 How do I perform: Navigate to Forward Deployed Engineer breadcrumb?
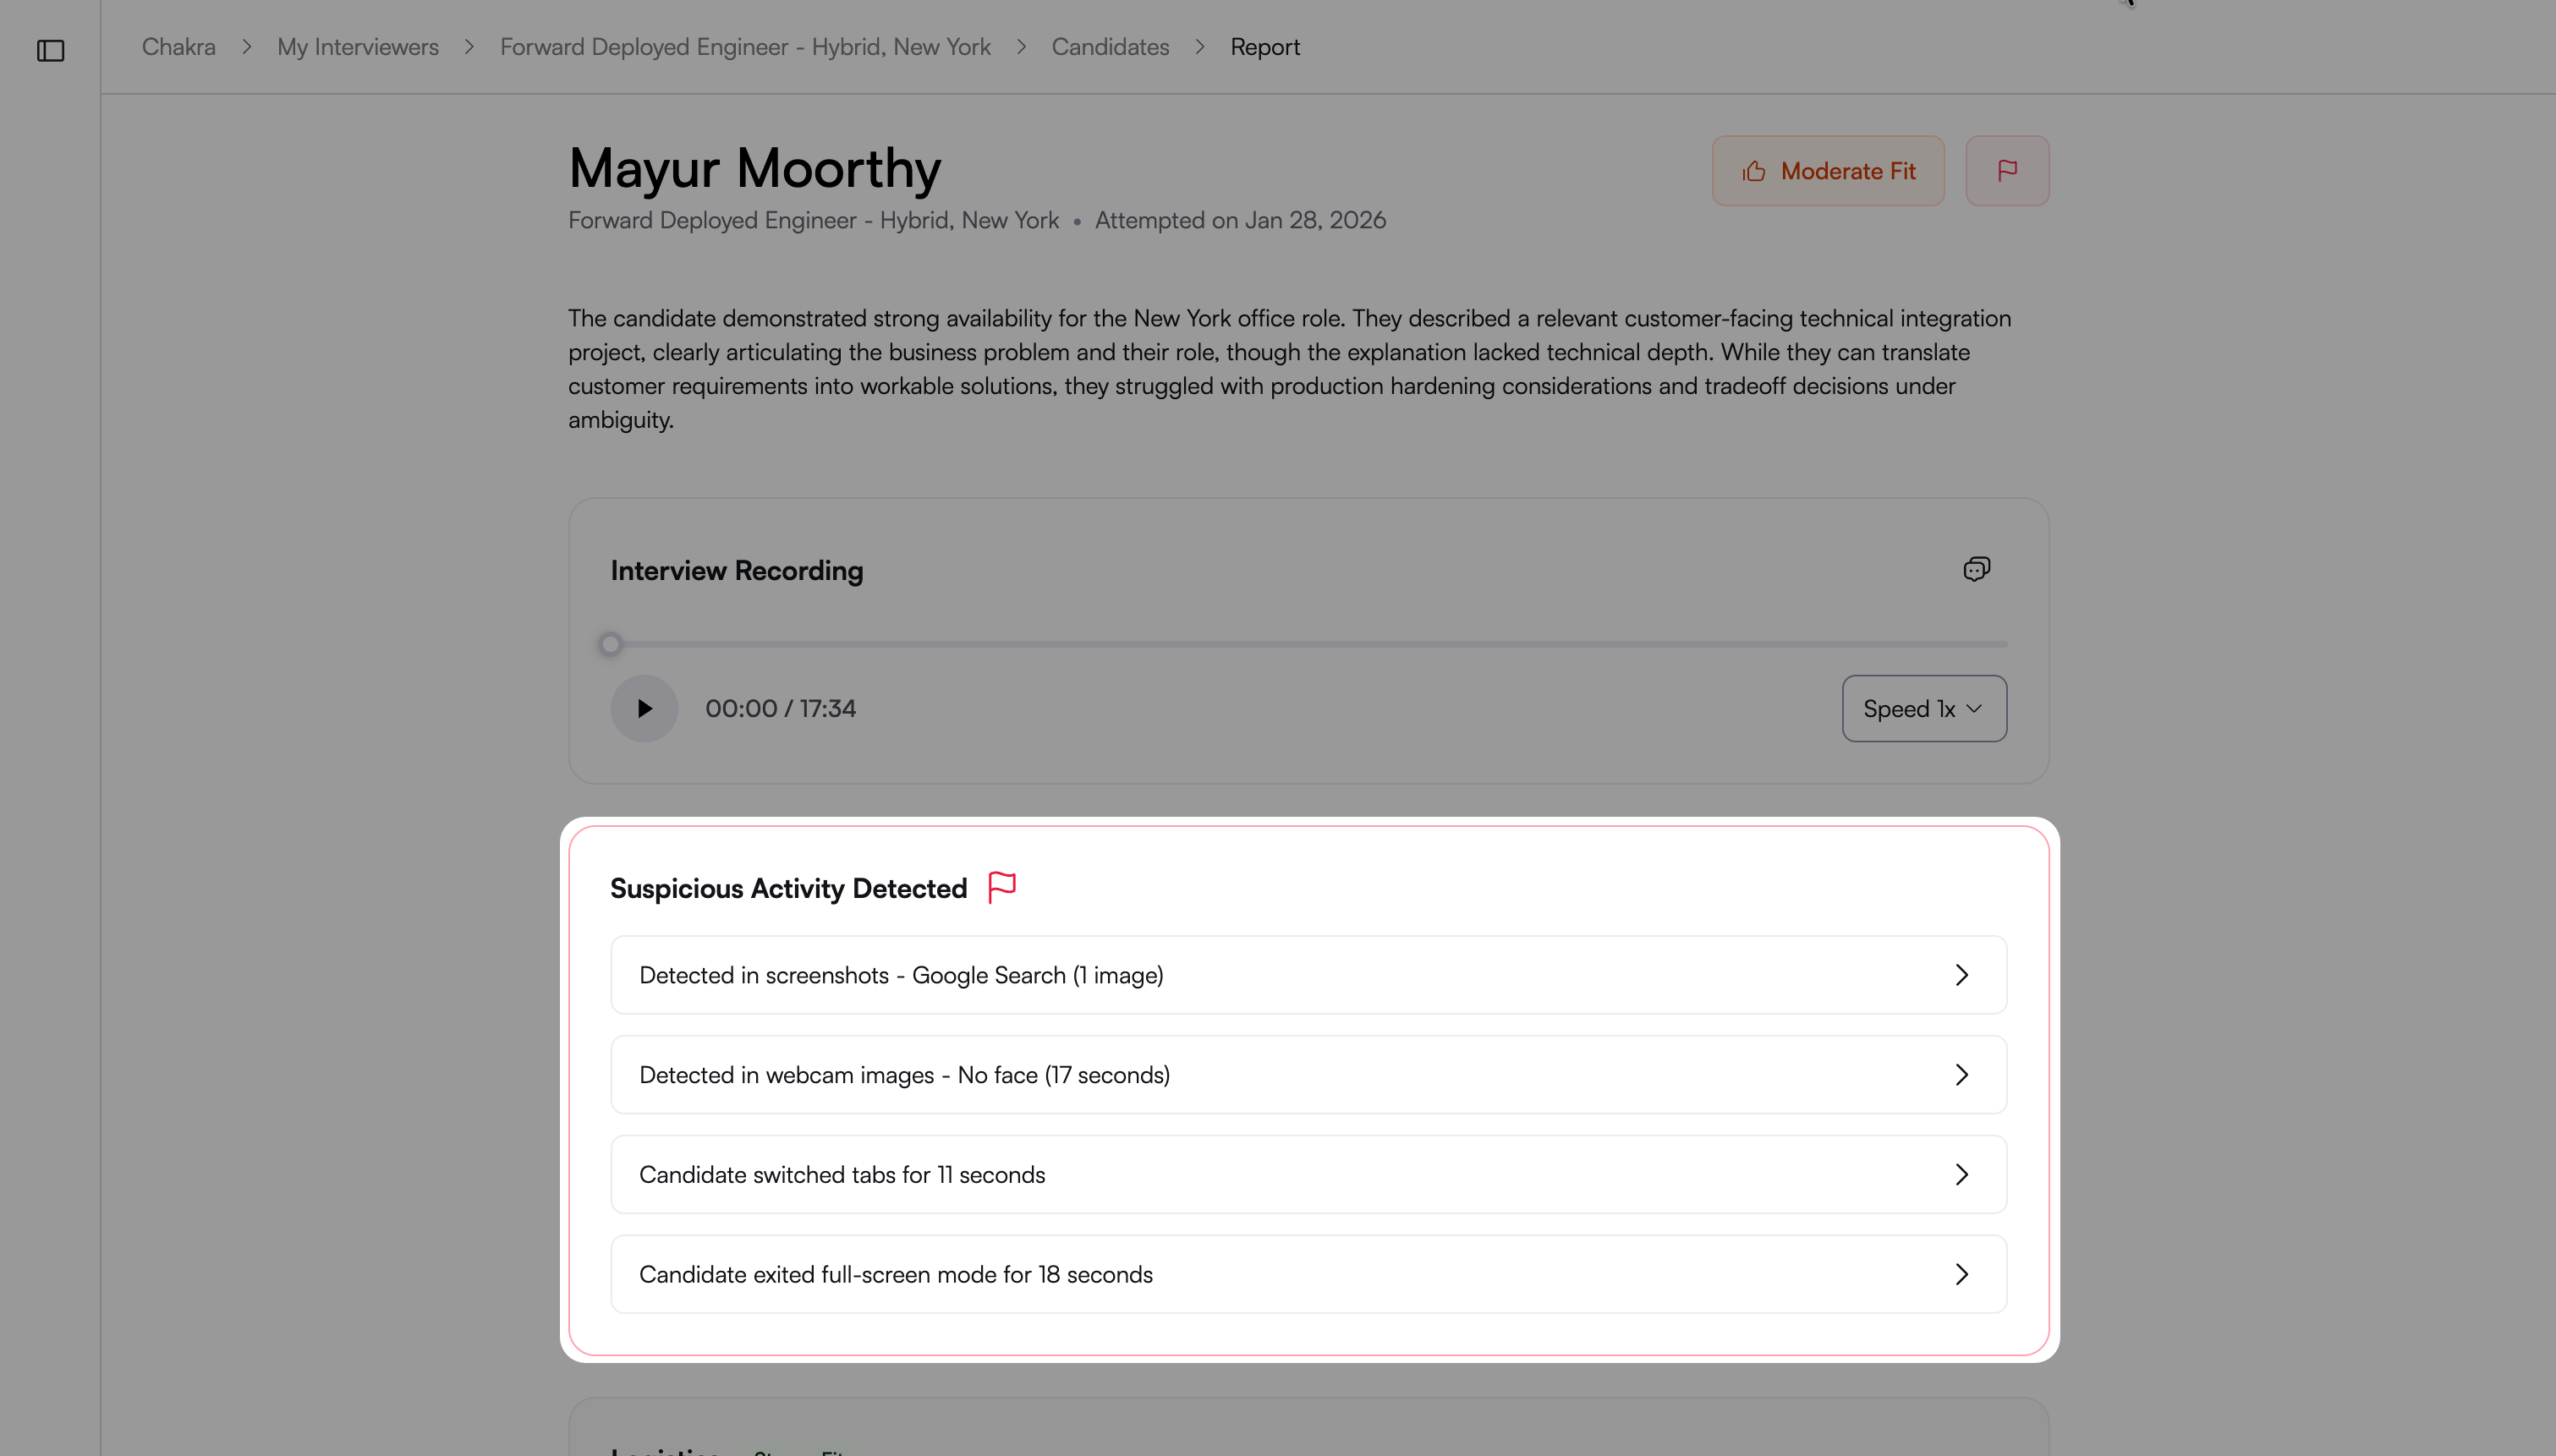745,47
